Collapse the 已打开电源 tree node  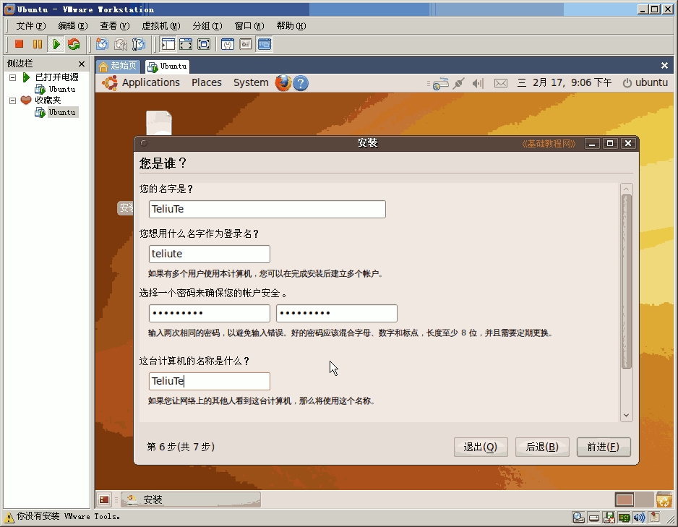12,78
